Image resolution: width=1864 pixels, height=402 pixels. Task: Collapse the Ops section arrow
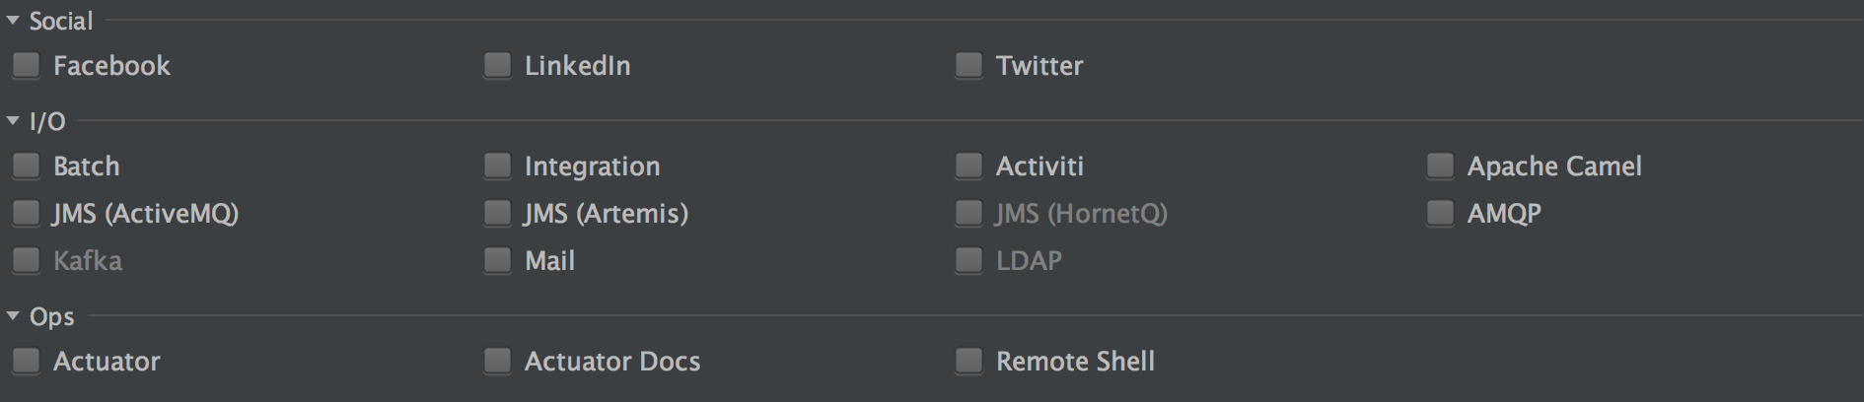pyautogui.click(x=13, y=316)
